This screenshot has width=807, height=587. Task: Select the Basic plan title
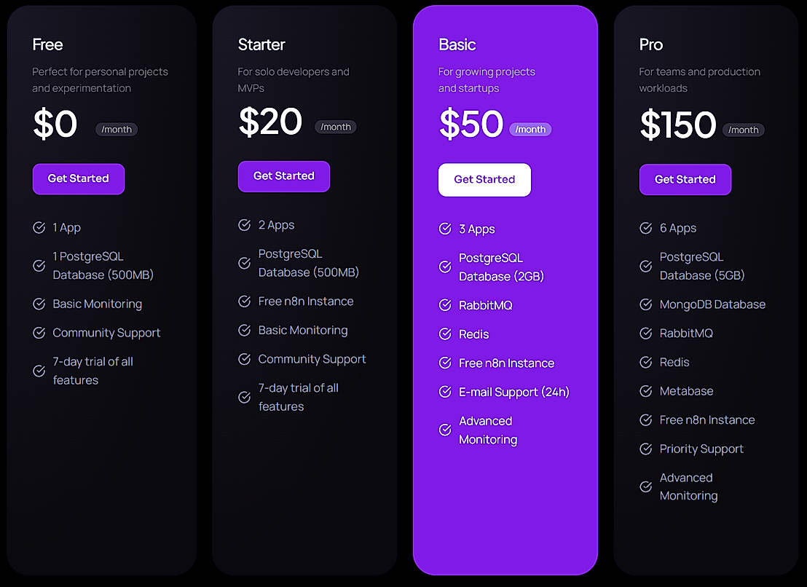click(x=457, y=44)
